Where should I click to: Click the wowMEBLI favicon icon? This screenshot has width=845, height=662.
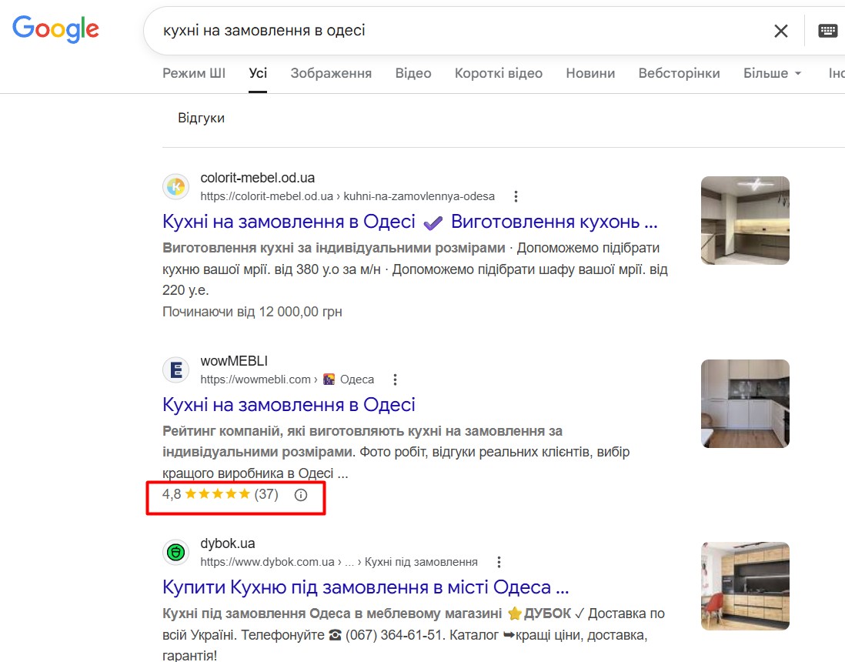point(175,369)
